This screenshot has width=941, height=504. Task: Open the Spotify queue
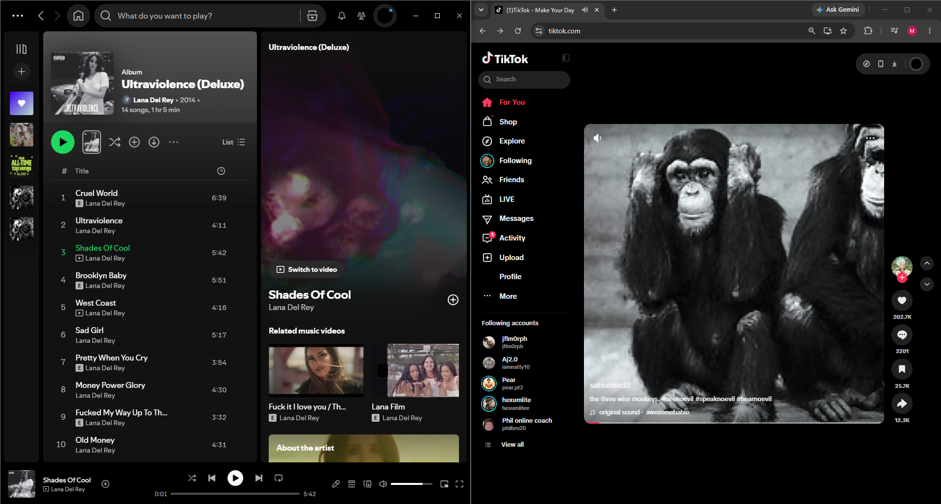[352, 484]
